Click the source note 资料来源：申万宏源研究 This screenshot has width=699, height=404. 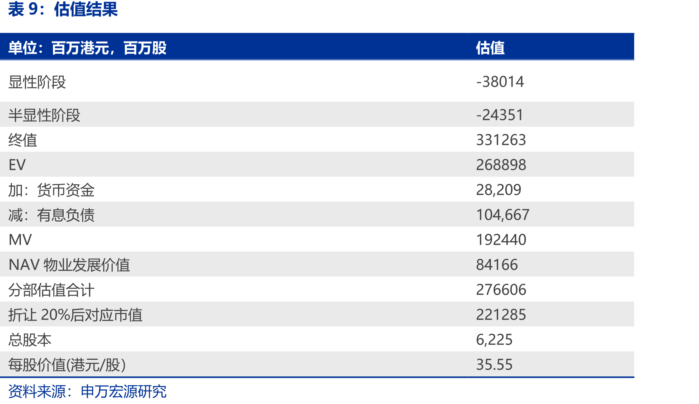point(87,391)
